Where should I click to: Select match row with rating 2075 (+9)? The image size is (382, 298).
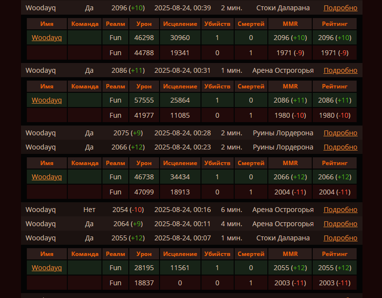(x=191, y=133)
